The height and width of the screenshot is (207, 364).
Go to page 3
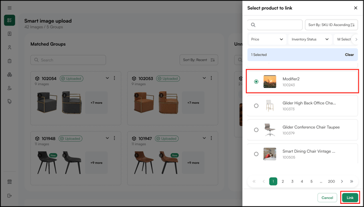click(x=292, y=181)
